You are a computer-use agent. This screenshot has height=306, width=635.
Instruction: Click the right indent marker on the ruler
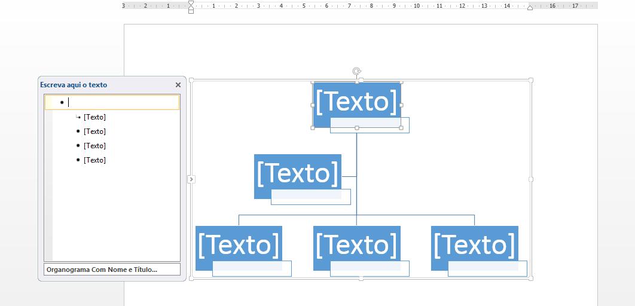pos(530,7)
